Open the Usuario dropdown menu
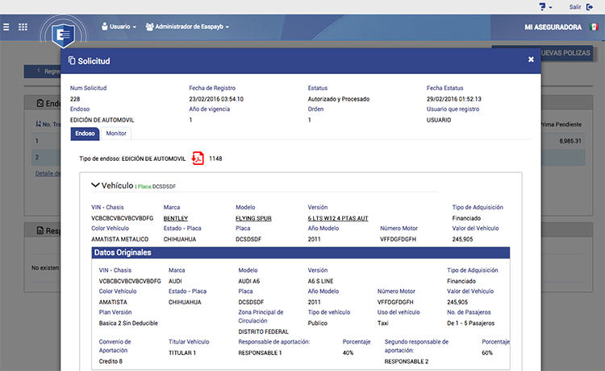This screenshot has height=371, width=605. pos(119,27)
